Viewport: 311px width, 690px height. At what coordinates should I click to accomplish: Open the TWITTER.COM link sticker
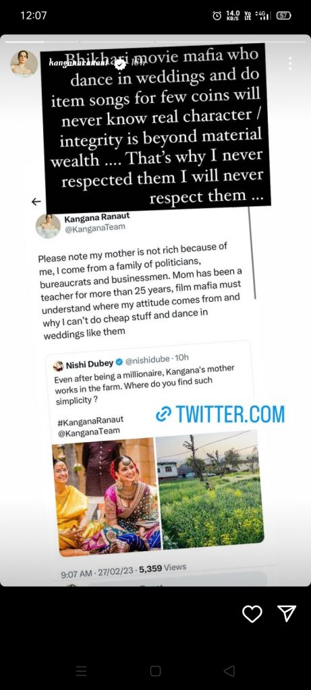point(220,414)
